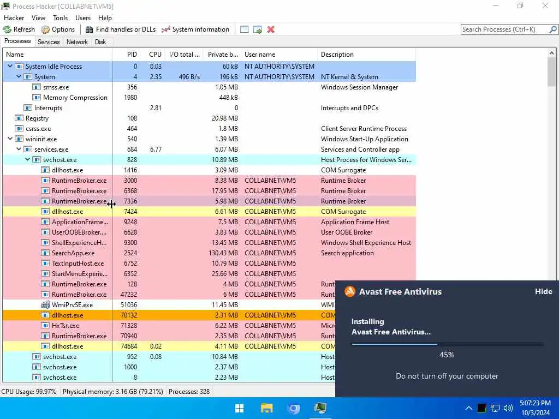
Task: Select the Processes tab
Action: pyautogui.click(x=17, y=41)
